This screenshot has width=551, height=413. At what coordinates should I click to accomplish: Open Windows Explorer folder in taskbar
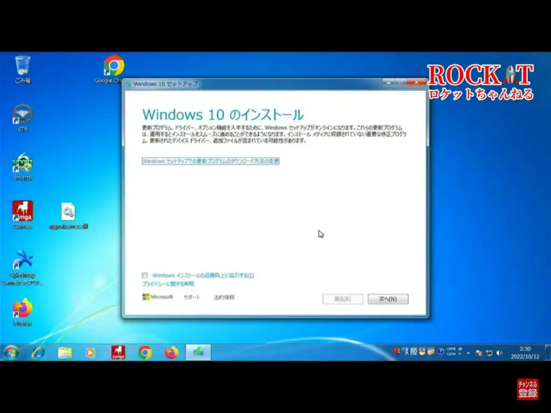point(65,352)
